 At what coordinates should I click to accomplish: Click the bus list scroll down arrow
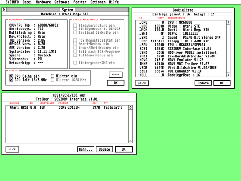coord(130,141)
